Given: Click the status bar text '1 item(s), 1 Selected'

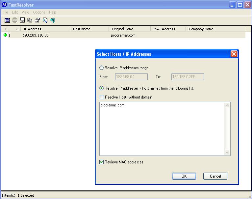Looking at the screenshot, I should 18,195.
